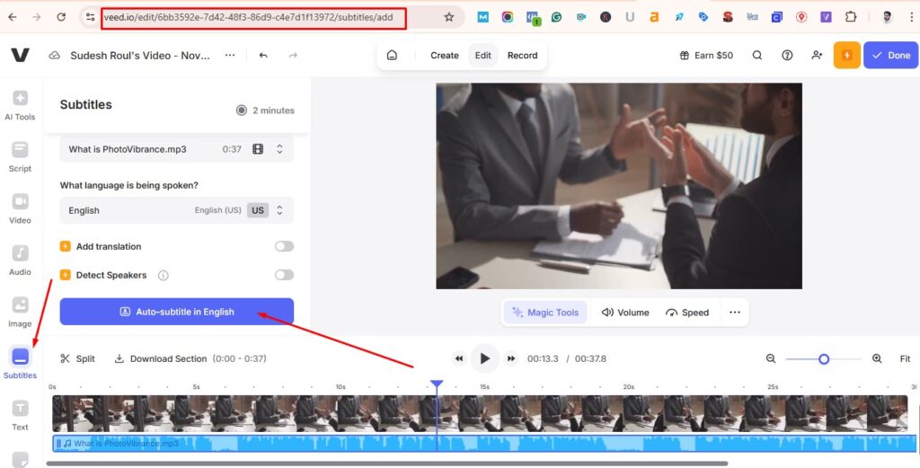Image resolution: width=920 pixels, height=468 pixels.
Task: Open the PhotoVibrance.mp3 source selector
Action: coord(176,149)
